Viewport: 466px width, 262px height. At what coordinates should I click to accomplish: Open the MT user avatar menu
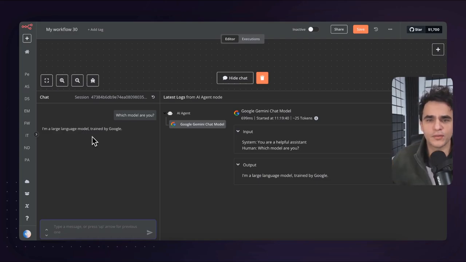(x=27, y=234)
